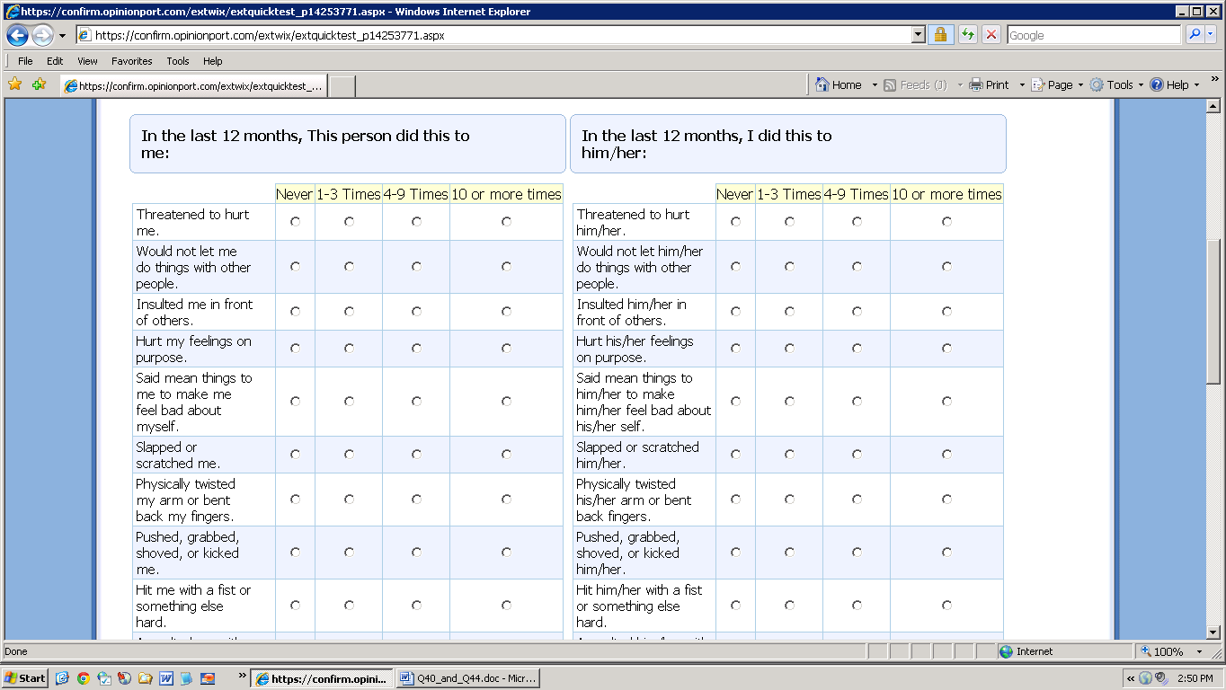Click the last quick launch icon before chevron
Image resolution: width=1226 pixels, height=690 pixels.
click(x=208, y=678)
